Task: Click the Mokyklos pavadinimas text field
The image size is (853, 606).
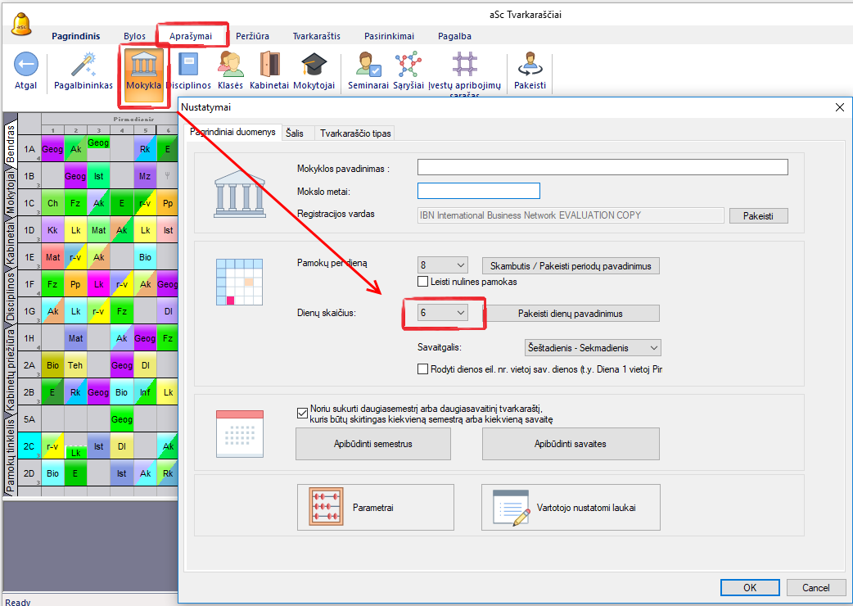Action: [x=602, y=167]
